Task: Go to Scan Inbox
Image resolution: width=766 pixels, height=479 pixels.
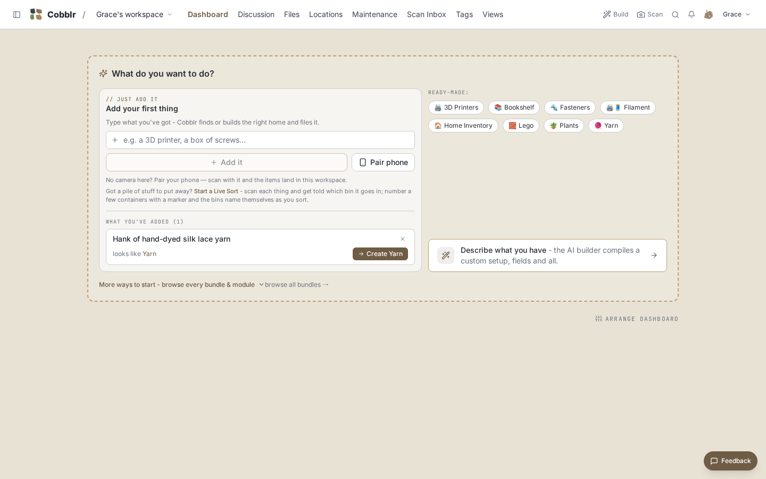Action: coord(427,14)
